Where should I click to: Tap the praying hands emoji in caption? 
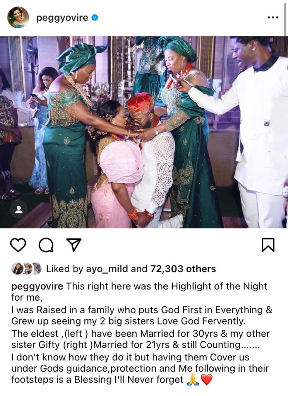point(192,380)
